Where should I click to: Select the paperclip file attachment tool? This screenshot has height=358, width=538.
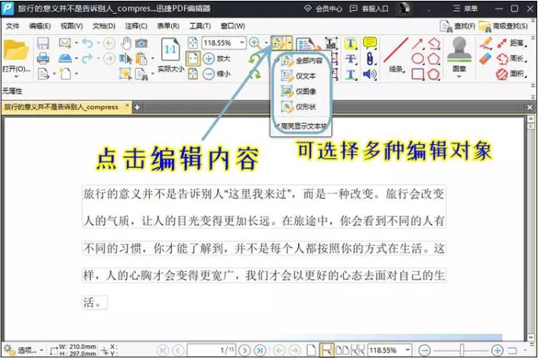click(370, 59)
